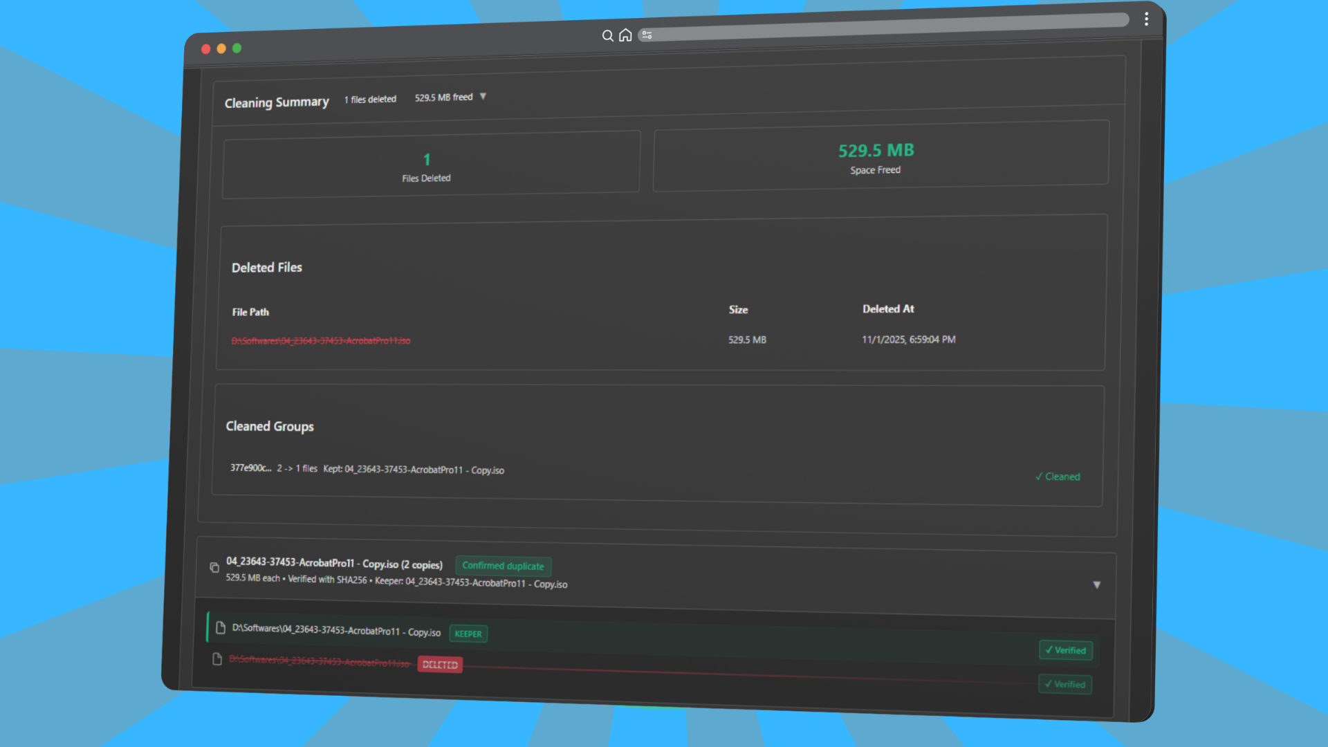This screenshot has height=747, width=1328.
Task: Click the search icon in the browser toolbar
Action: point(607,35)
